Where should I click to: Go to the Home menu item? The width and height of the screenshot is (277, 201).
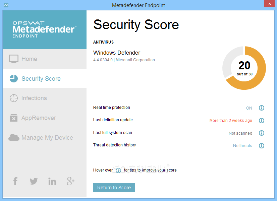coord(45,59)
